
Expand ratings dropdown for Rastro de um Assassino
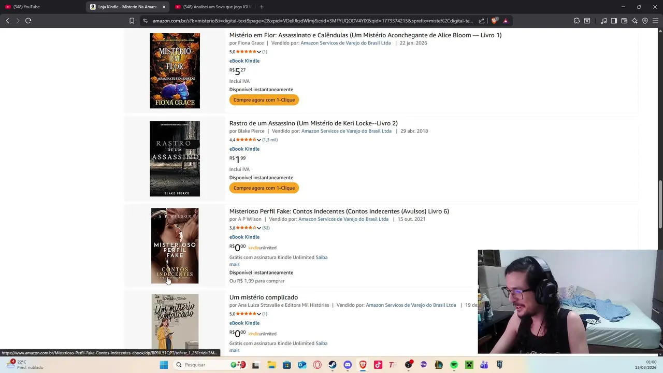pos(258,140)
